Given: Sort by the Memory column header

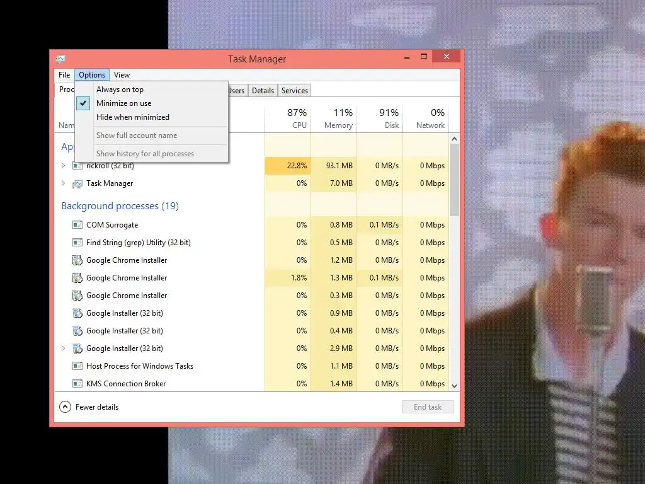Looking at the screenshot, I should (334, 118).
